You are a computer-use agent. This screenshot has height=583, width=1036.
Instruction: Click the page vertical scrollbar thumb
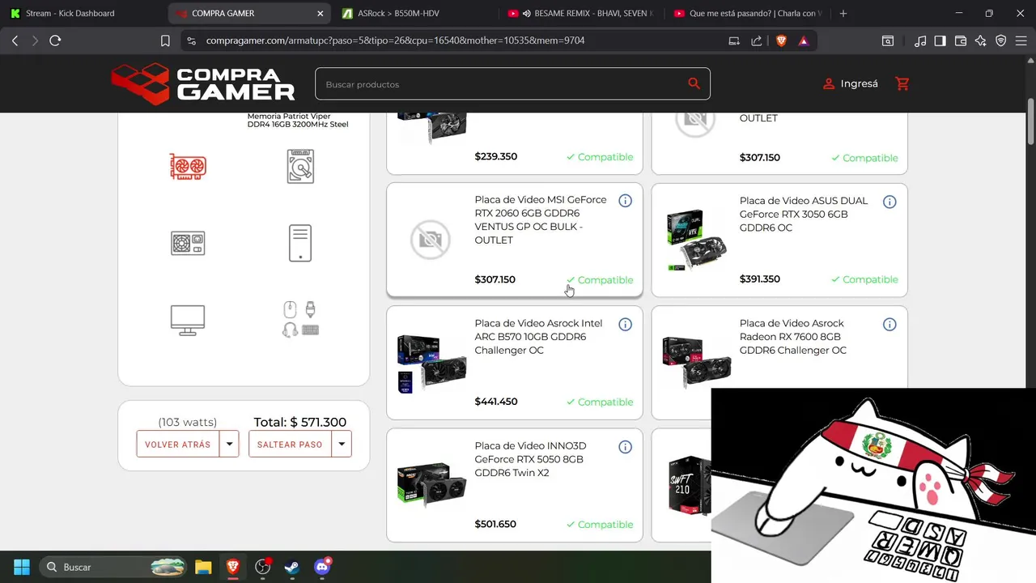tap(1031, 120)
